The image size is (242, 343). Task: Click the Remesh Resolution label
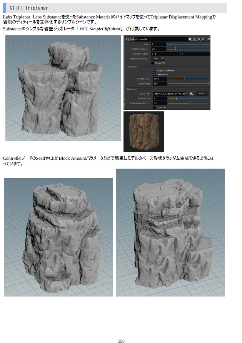(139, 59)
